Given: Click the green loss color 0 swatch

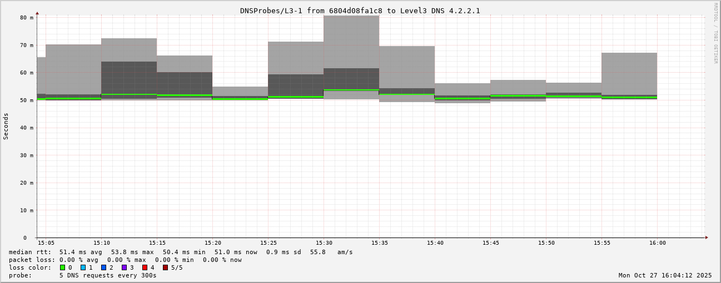Looking at the screenshot, I should pyautogui.click(x=63, y=267).
